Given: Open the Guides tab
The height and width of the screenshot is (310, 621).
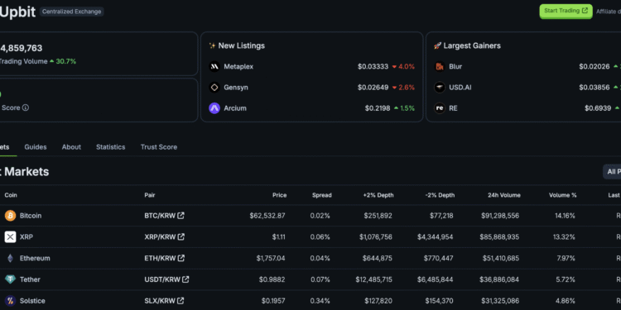Looking at the screenshot, I should (36, 147).
